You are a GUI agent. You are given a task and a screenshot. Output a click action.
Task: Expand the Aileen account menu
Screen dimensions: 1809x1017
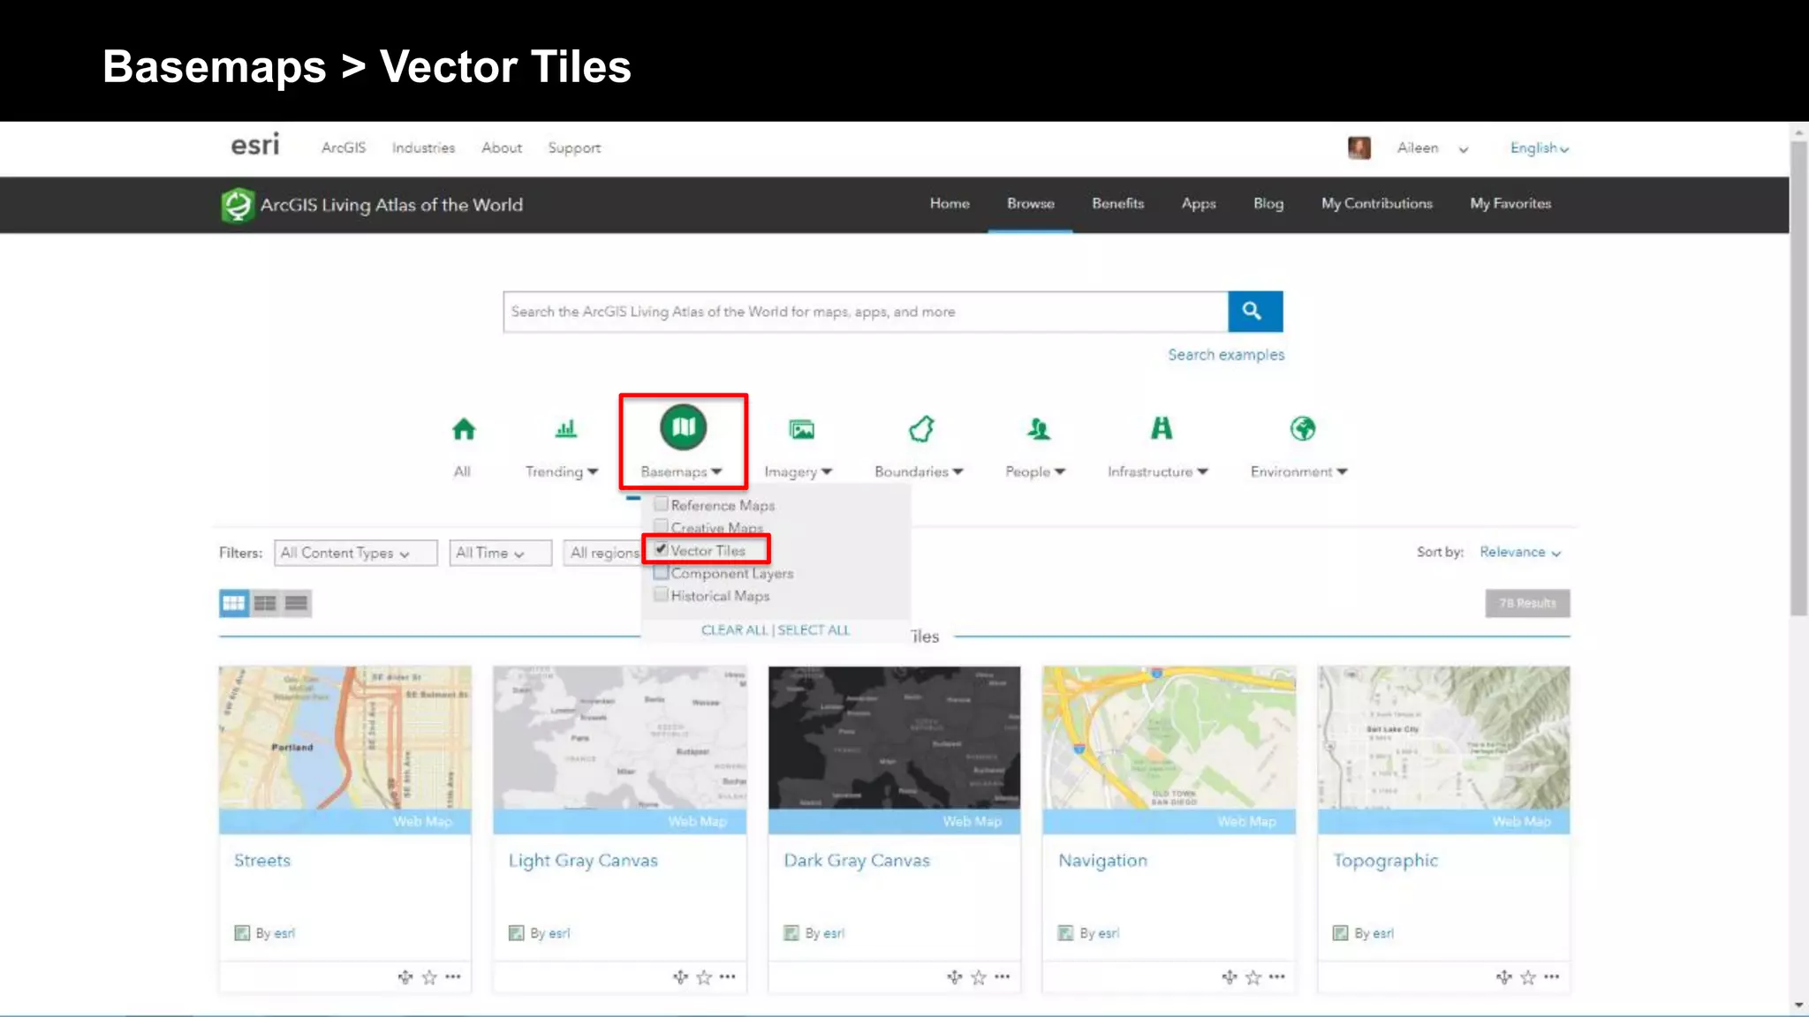[1463, 149]
